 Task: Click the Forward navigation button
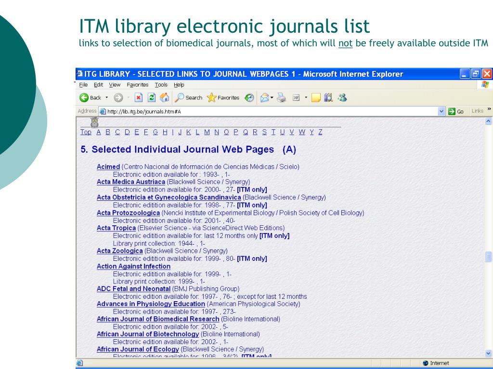click(118, 98)
